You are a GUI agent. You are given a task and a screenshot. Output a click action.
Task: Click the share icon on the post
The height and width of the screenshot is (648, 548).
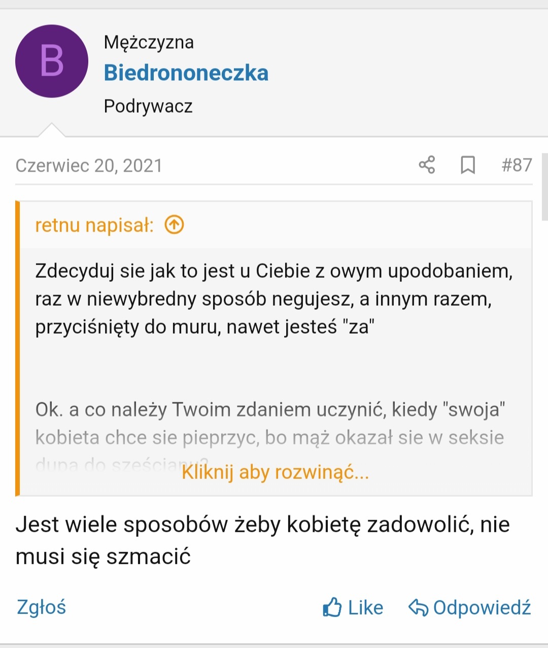(x=427, y=165)
